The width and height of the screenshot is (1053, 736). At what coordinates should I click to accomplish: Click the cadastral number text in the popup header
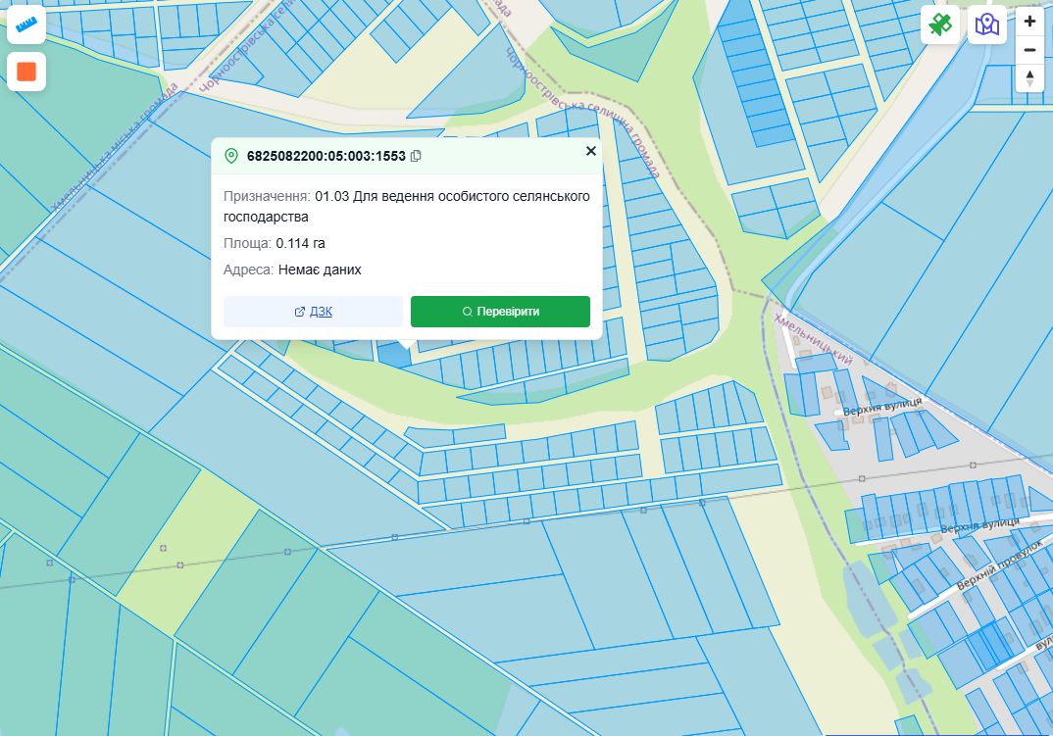(326, 156)
